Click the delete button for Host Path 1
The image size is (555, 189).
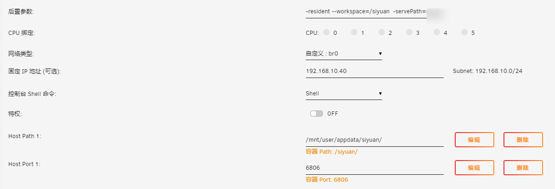point(523,140)
